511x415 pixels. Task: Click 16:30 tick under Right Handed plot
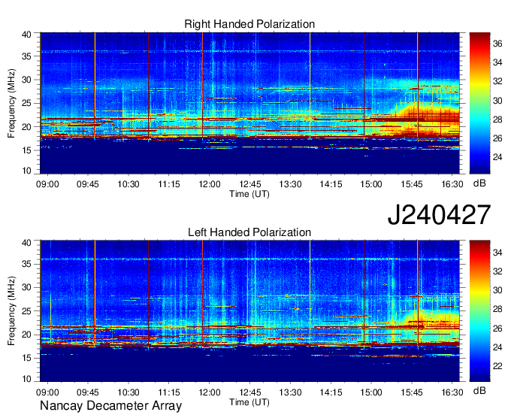point(452,184)
